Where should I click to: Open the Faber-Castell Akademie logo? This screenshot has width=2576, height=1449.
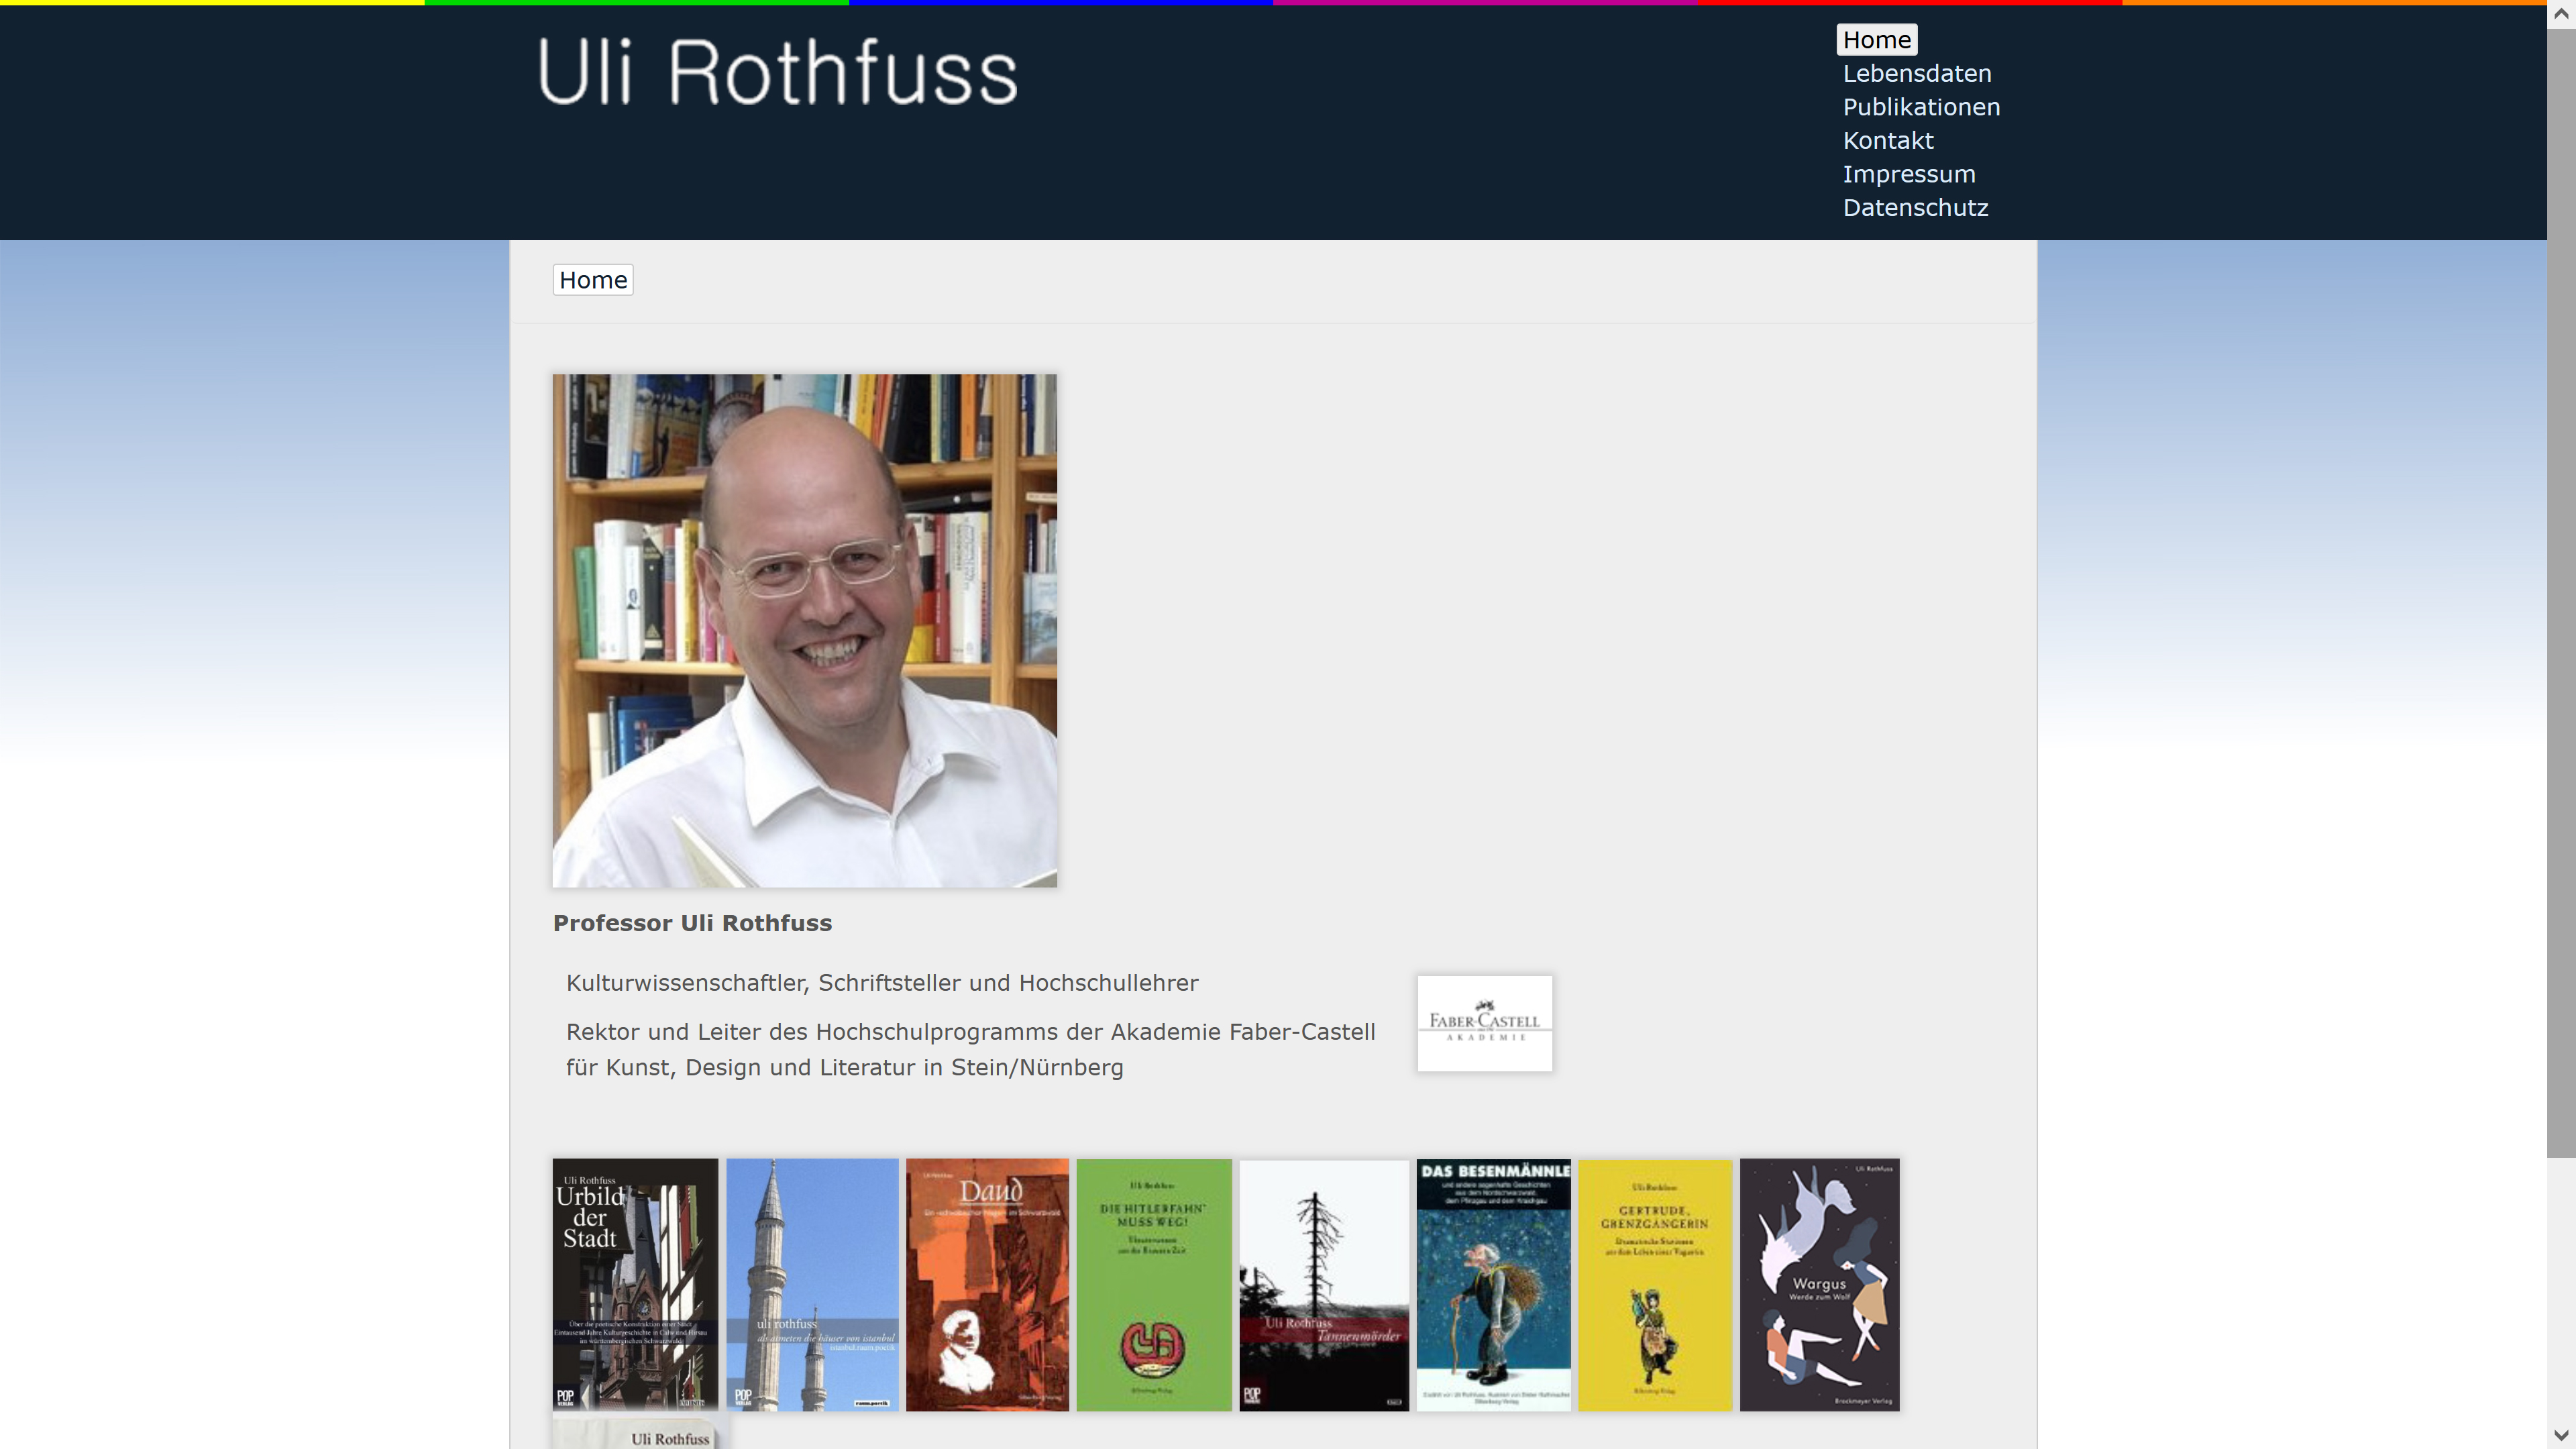(x=1484, y=1023)
